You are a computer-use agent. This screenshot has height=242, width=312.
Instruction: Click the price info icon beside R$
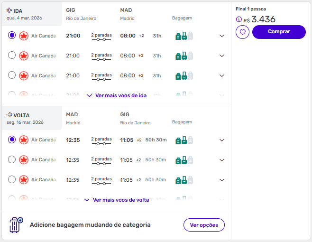[239, 20]
